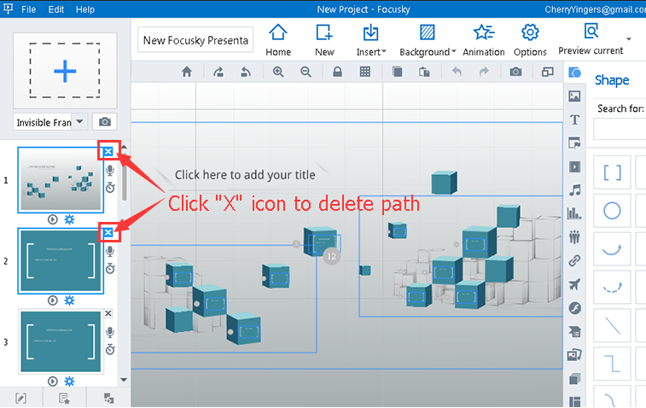The image size is (646, 408).
Task: Select the people/role icon in sidebar
Action: [574, 236]
